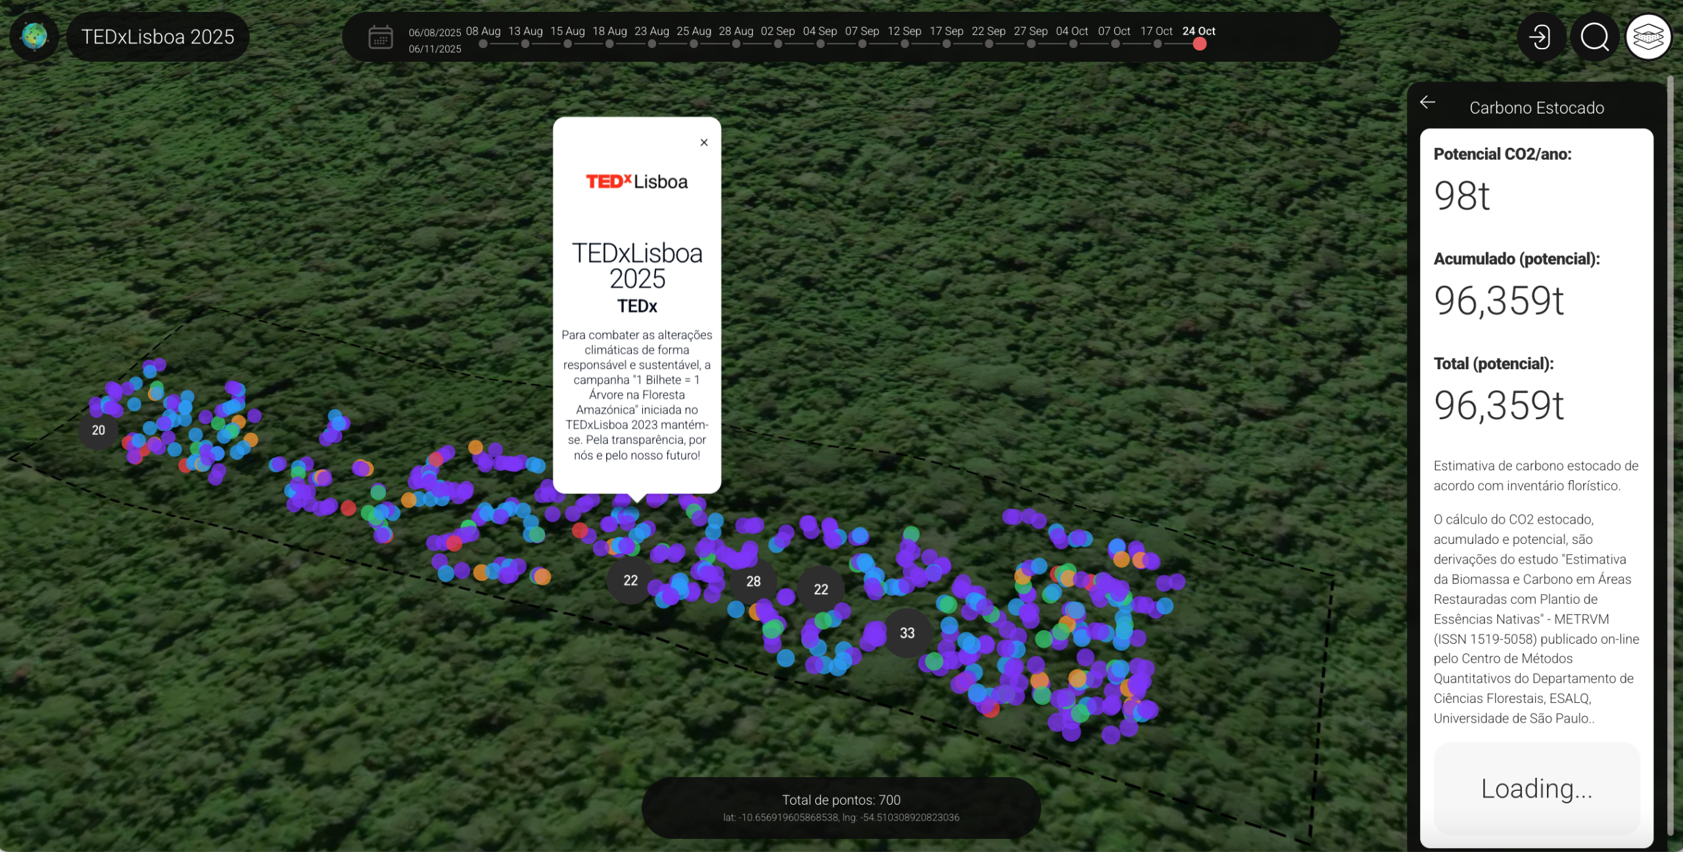Open the calendar date picker icon
1683x852 pixels.
pyautogui.click(x=380, y=37)
